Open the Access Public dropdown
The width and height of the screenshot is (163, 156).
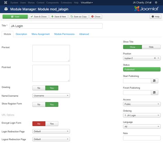pyautogui.click(x=142, y=104)
